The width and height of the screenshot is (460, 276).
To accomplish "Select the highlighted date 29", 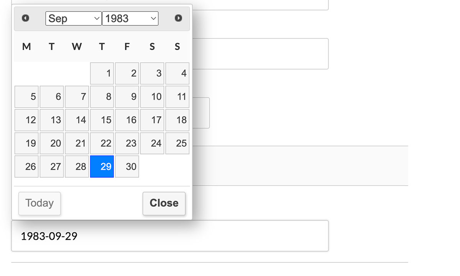I will point(102,167).
